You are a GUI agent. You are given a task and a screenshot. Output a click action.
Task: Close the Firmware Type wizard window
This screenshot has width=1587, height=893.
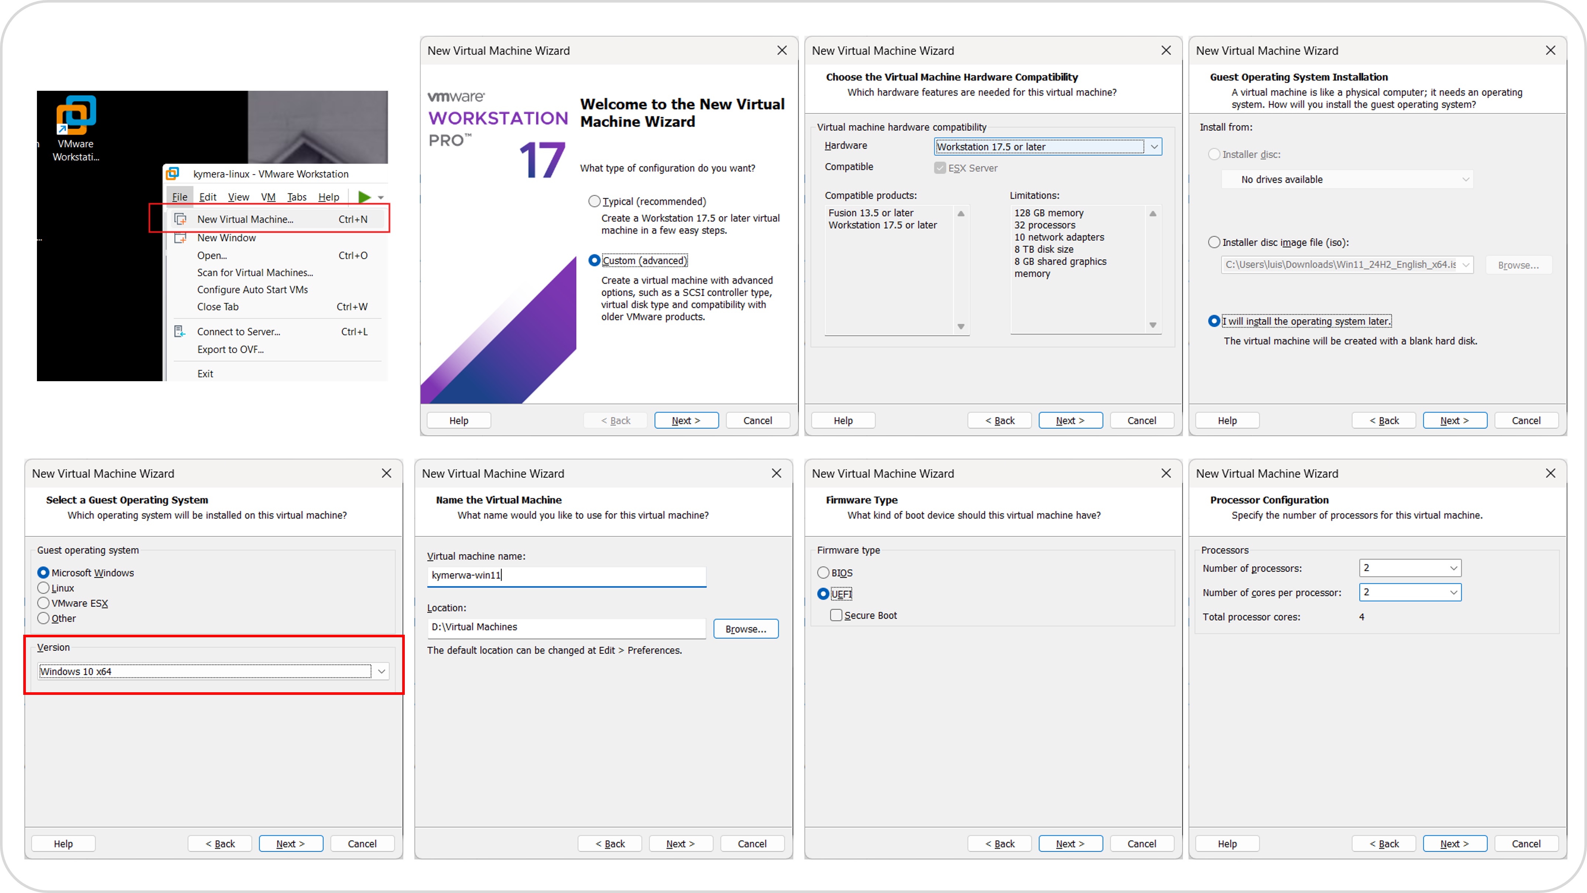click(x=1166, y=473)
